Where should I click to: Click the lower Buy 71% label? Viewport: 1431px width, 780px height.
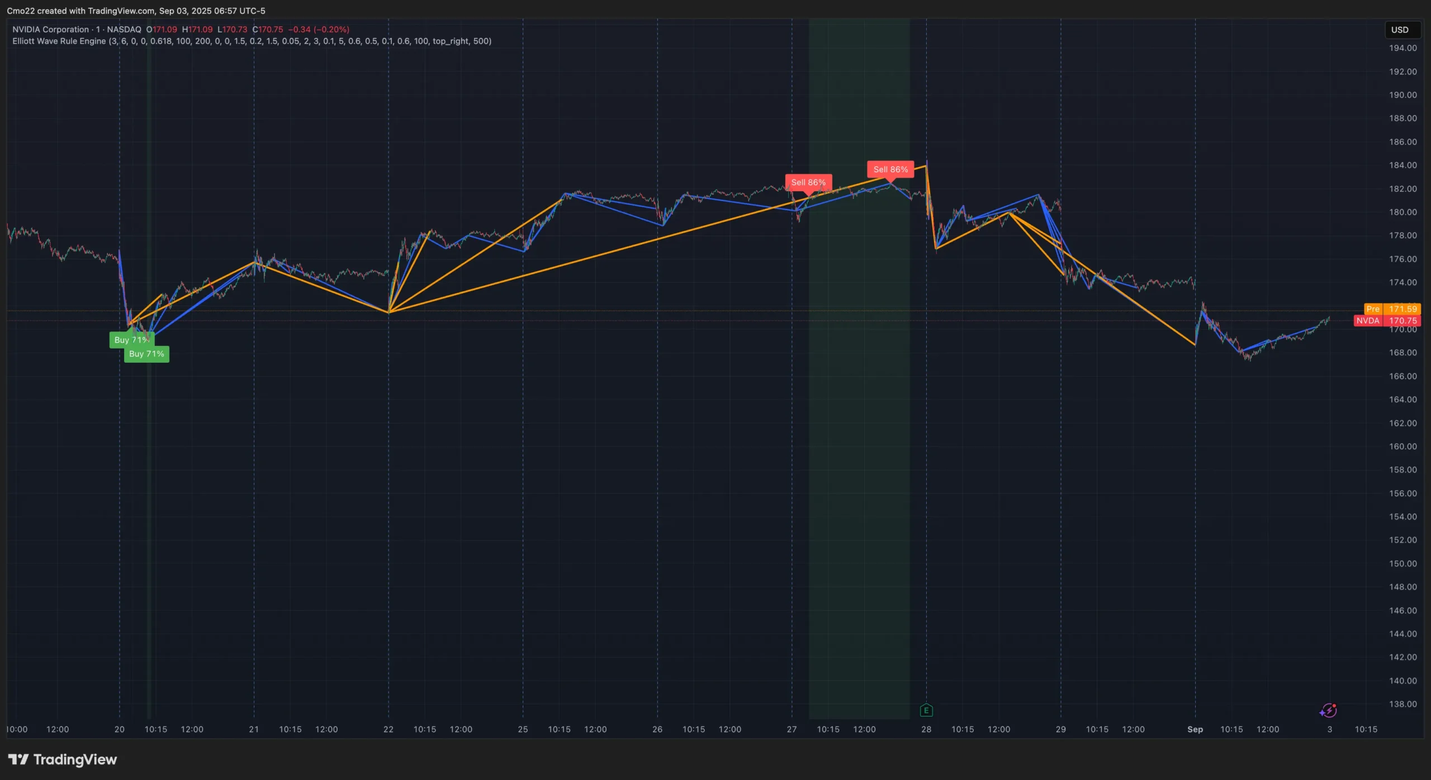[146, 354]
